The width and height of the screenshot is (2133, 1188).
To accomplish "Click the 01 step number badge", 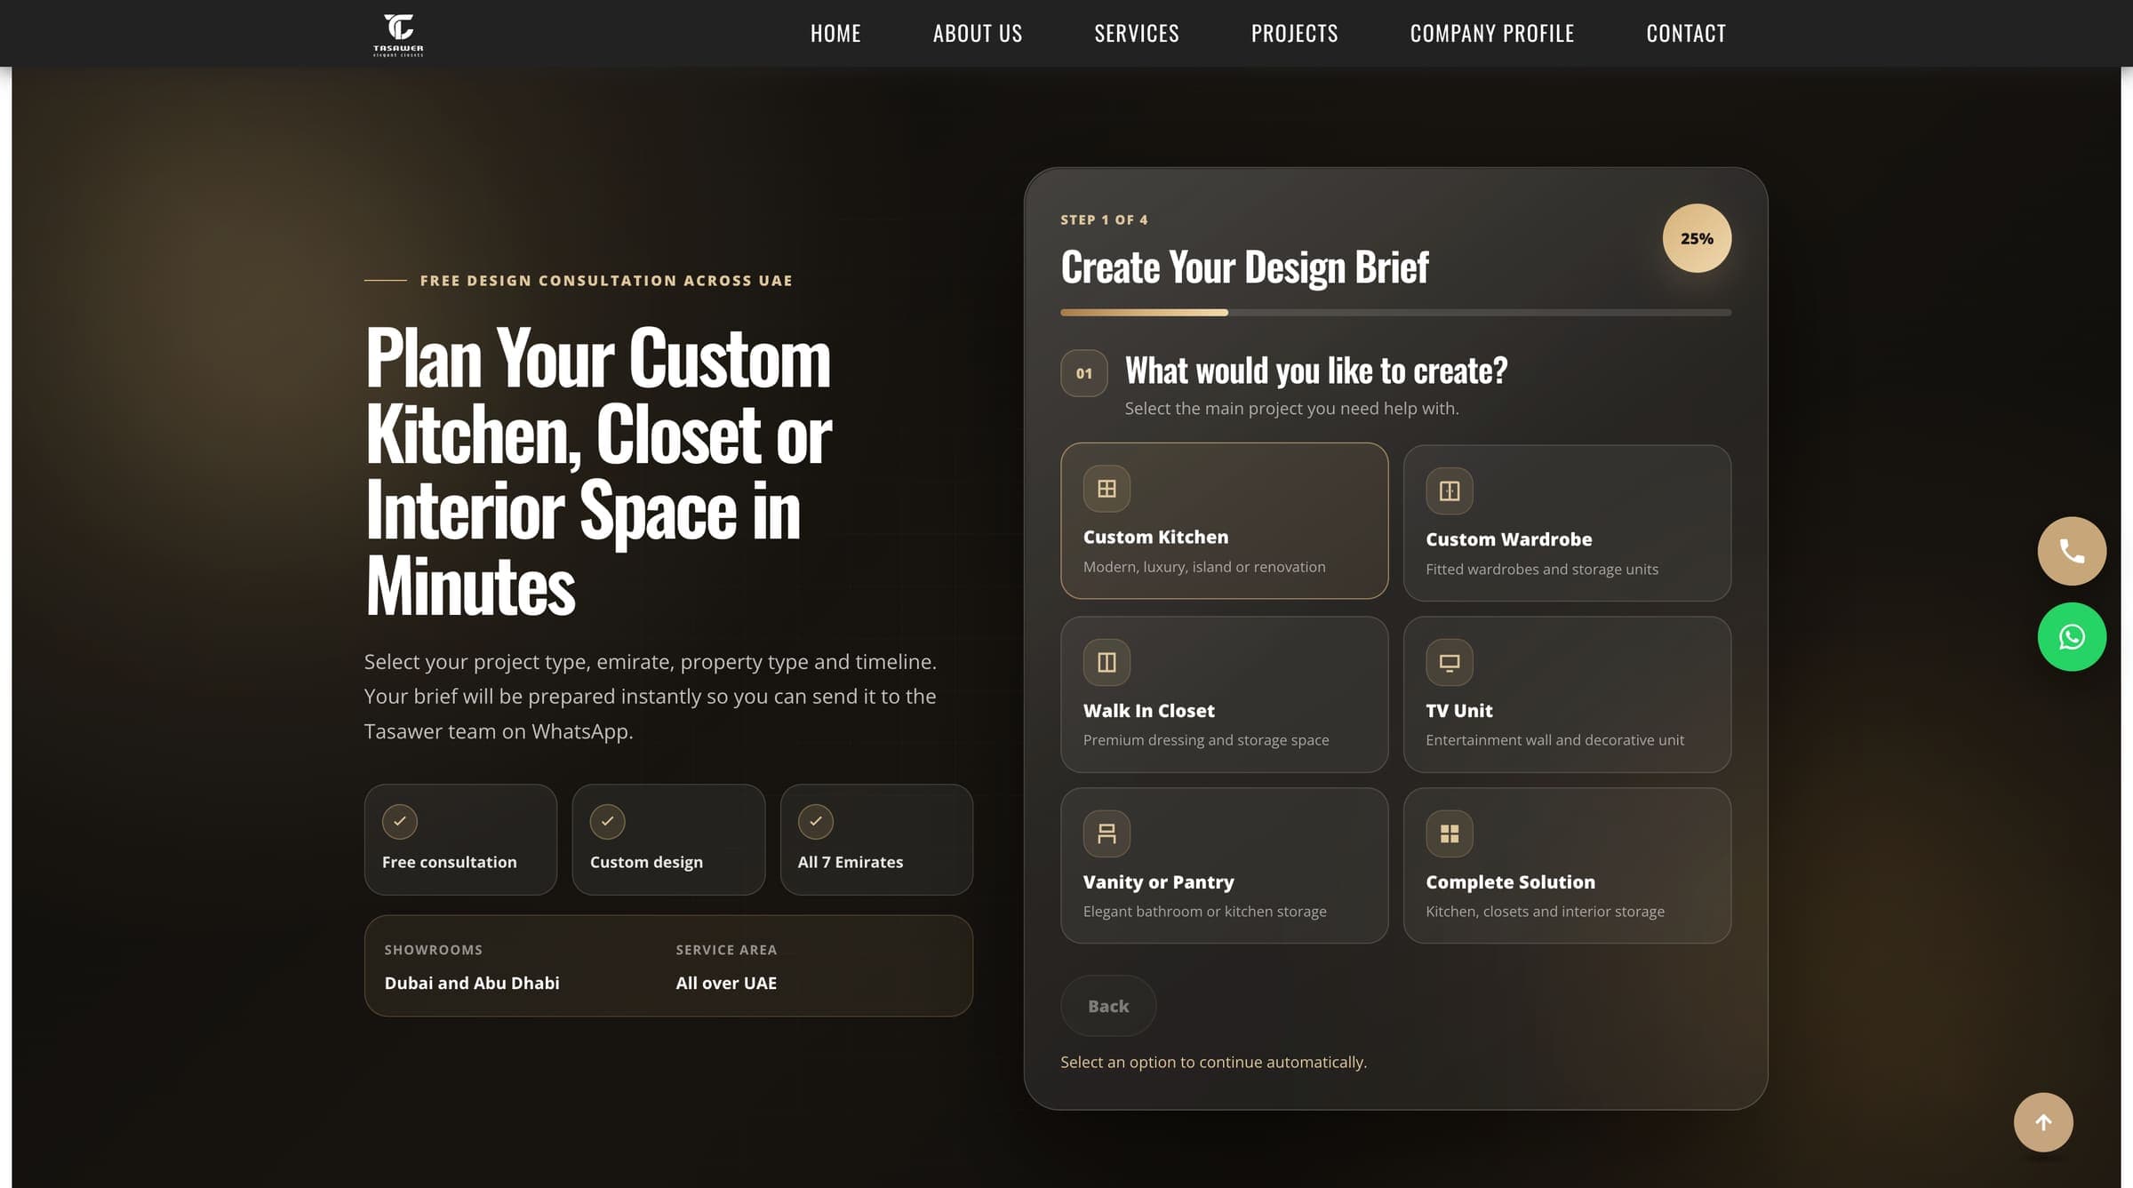I will point(1084,373).
